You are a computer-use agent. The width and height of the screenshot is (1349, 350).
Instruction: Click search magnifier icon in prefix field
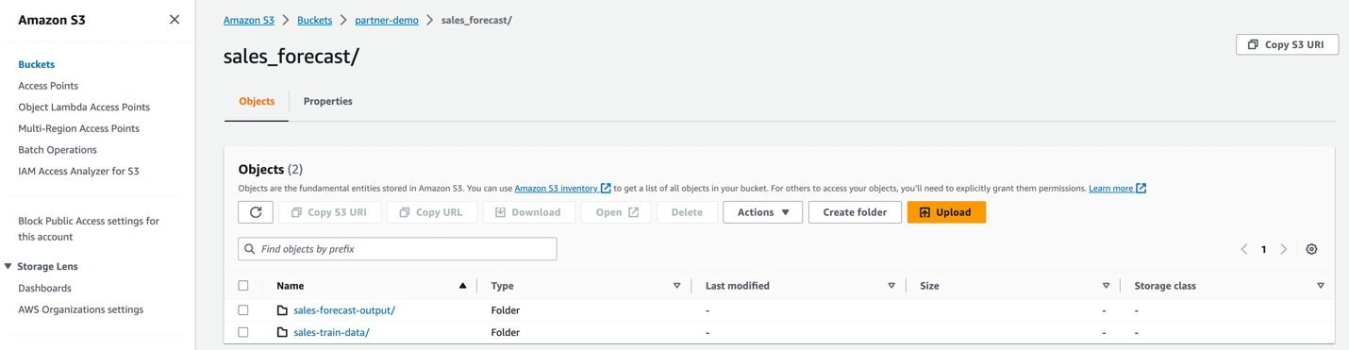[x=250, y=249]
